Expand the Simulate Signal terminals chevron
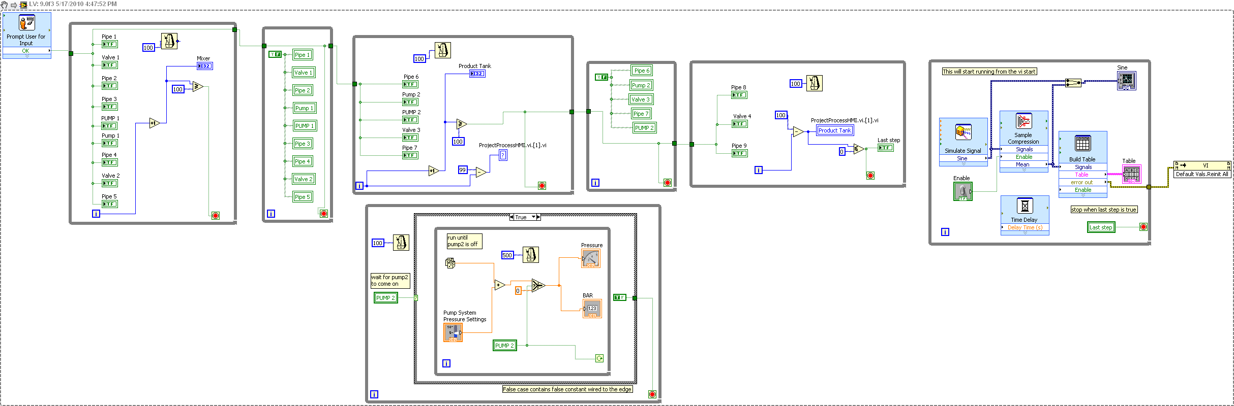Screen dimensions: 1234x406 click(963, 164)
